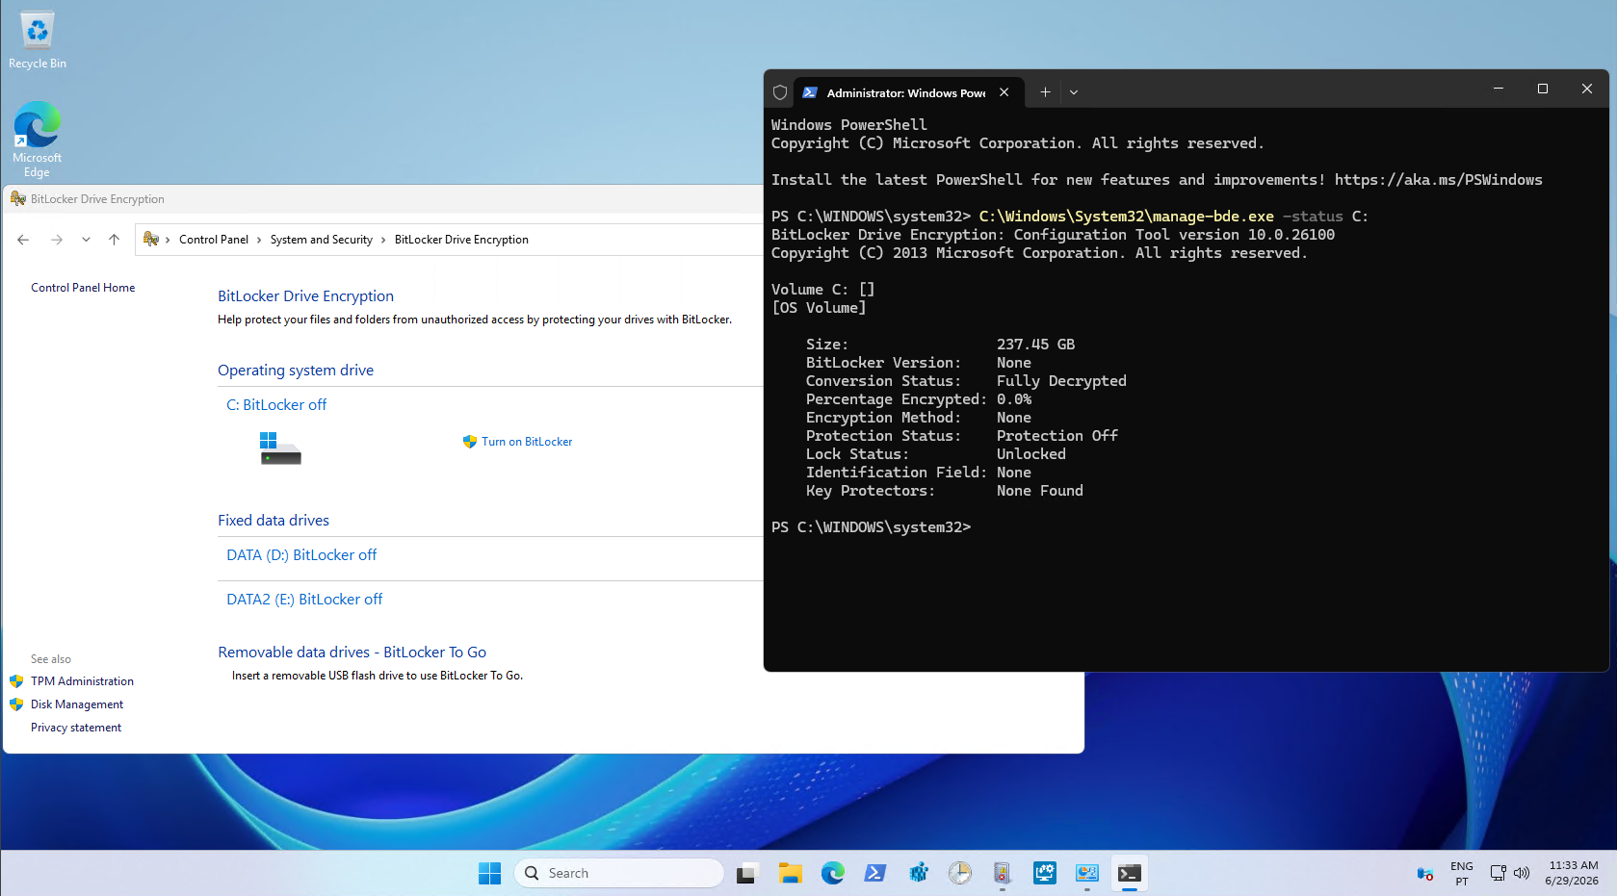Open the Windows Start menu

[x=489, y=873]
